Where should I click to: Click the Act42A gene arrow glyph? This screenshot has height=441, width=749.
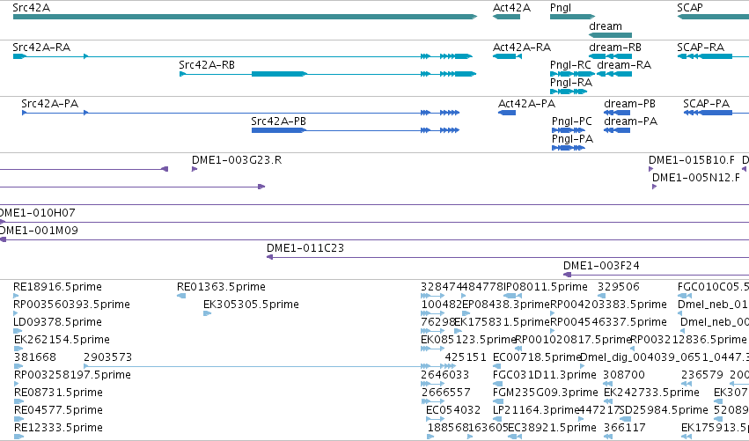[x=506, y=17]
